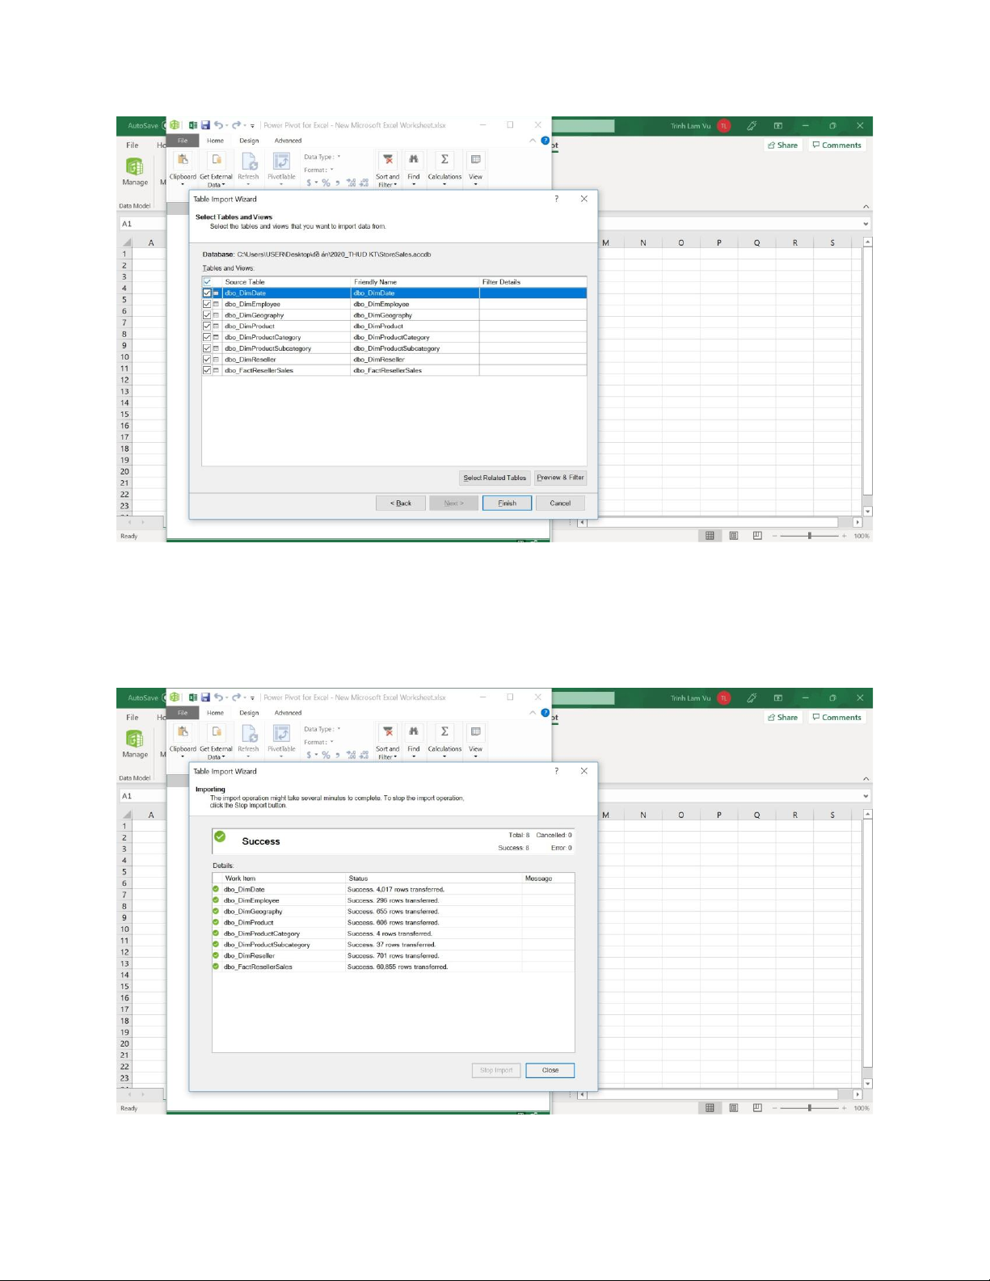Toggle the select-all checkbox in Source Table header
Image resolution: width=990 pixels, height=1281 pixels.
[x=207, y=282]
